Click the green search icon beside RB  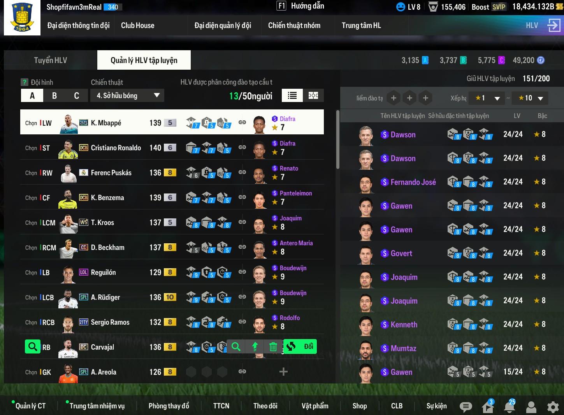[33, 346]
